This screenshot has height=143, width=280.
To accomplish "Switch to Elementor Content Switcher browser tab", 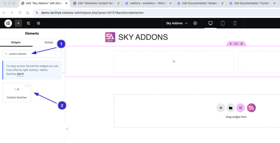I will pos(97,3).
